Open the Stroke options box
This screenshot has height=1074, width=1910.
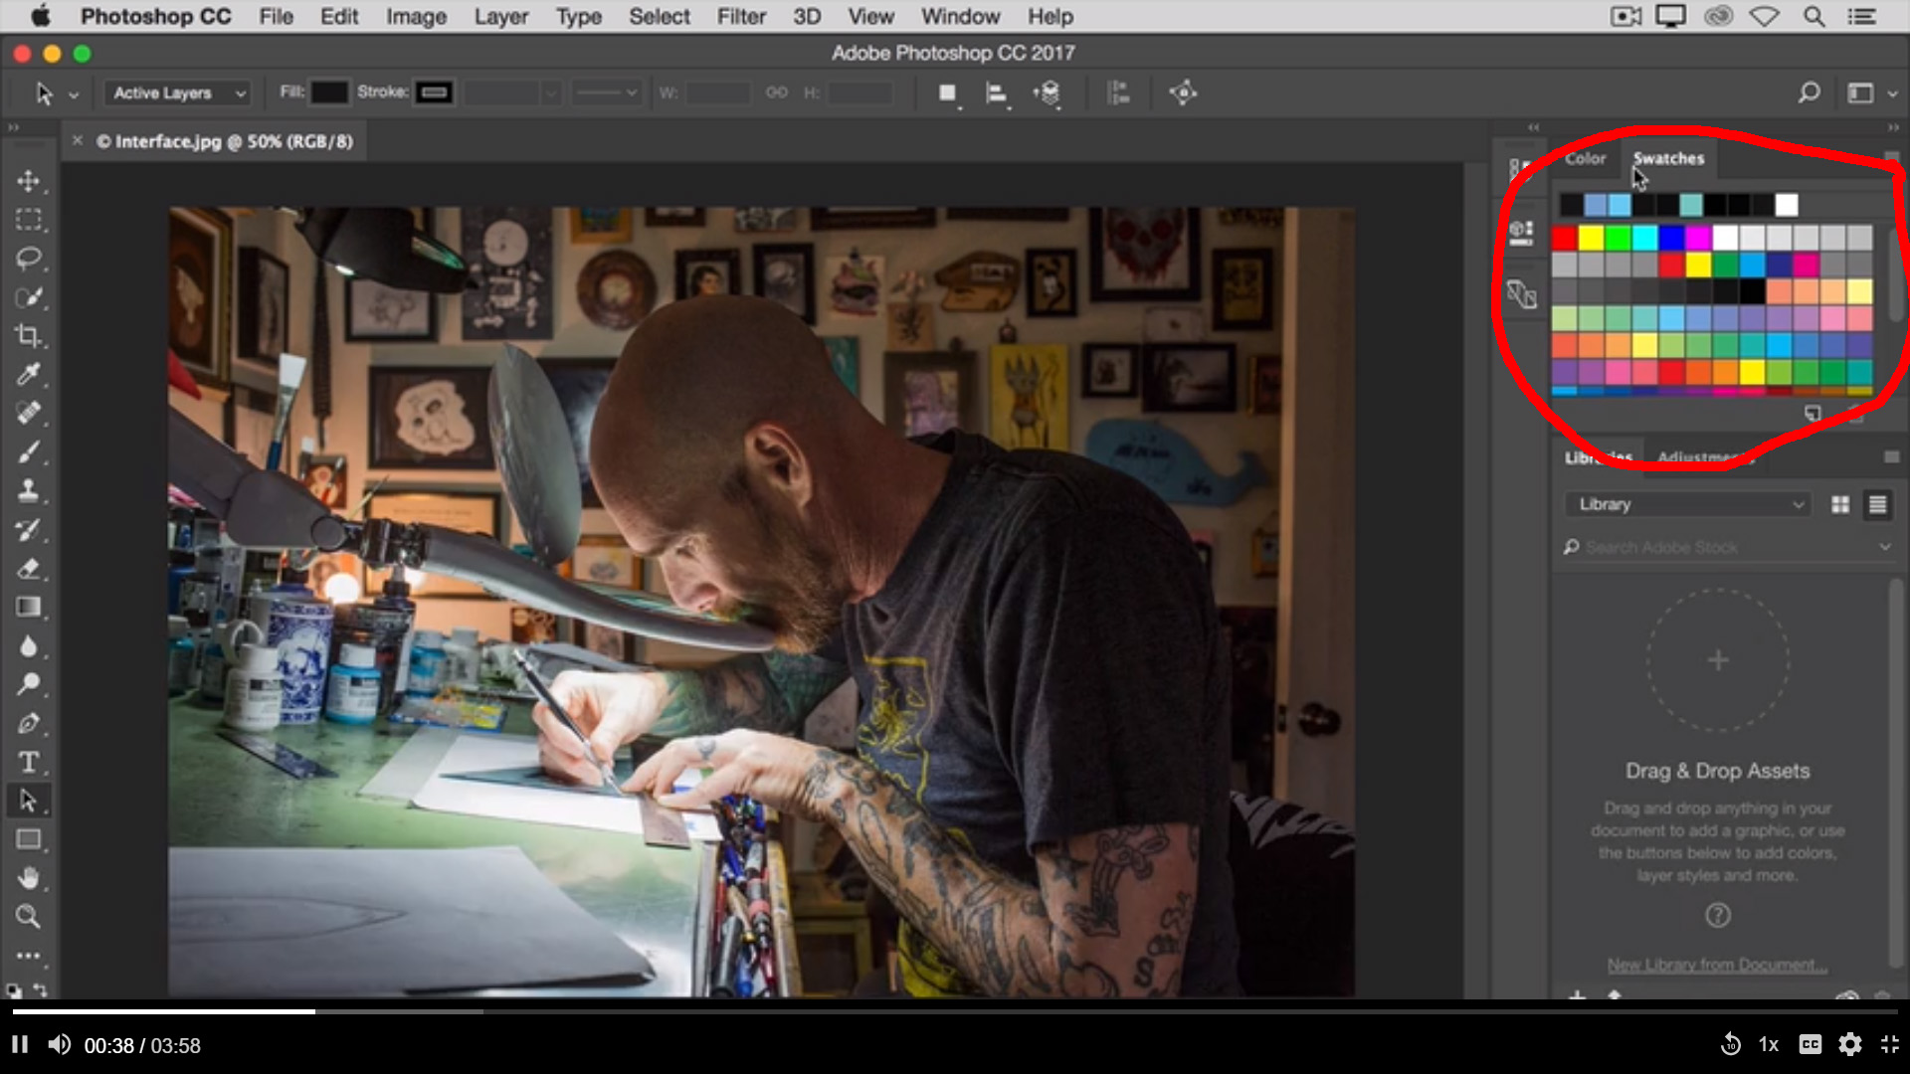434,91
